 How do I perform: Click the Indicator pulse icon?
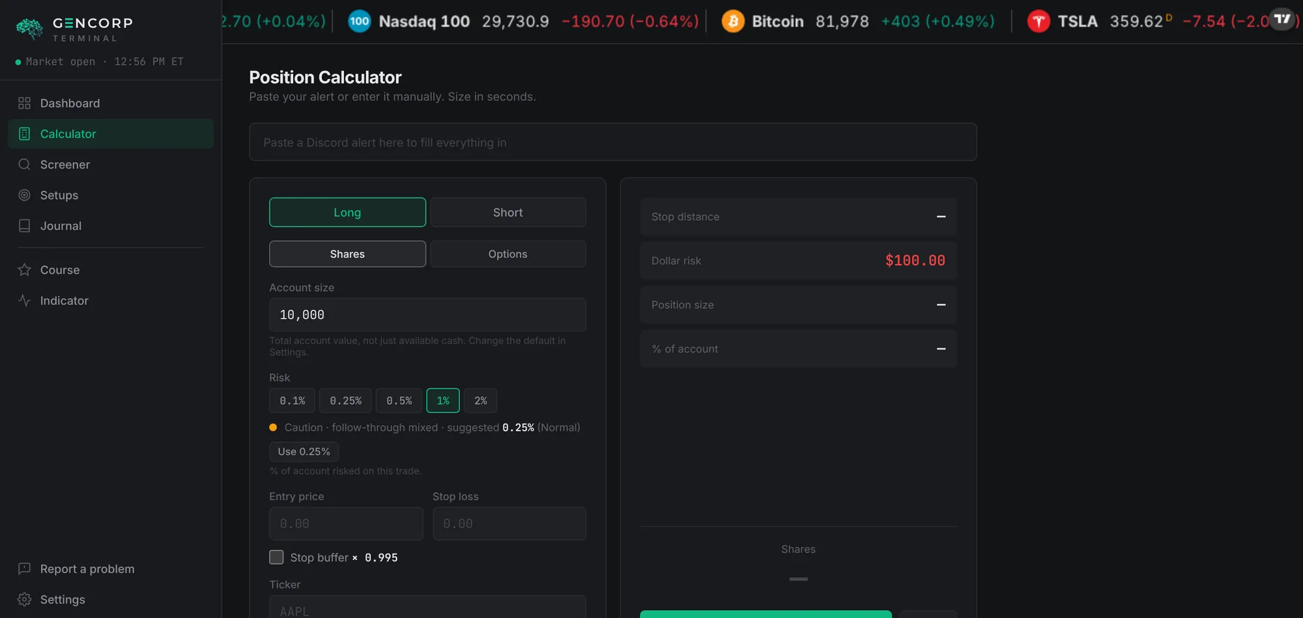point(24,300)
